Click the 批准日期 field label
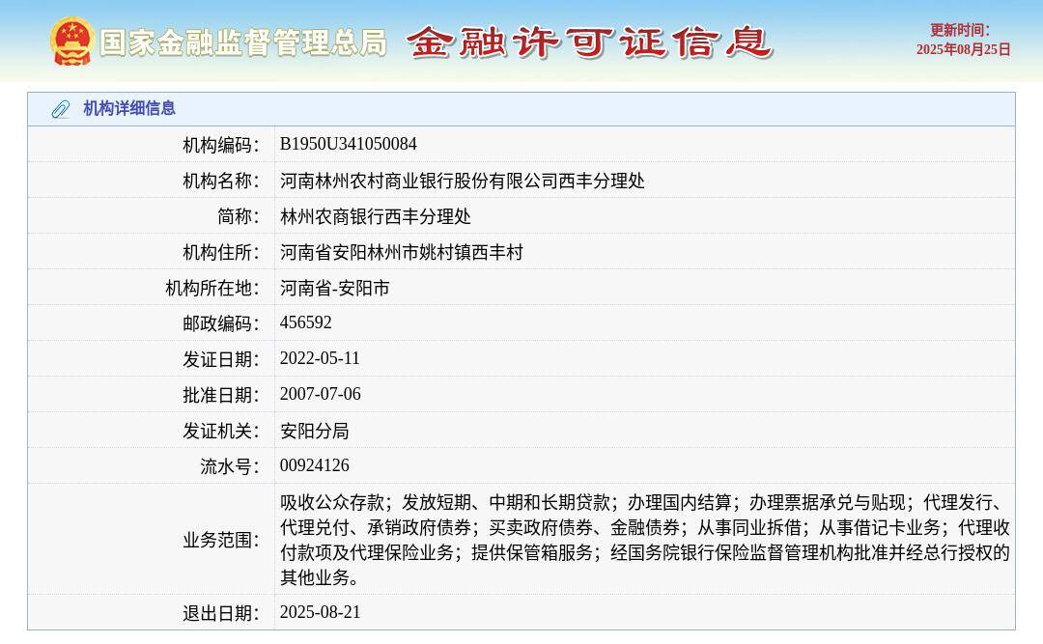This screenshot has width=1043, height=644. point(221,395)
